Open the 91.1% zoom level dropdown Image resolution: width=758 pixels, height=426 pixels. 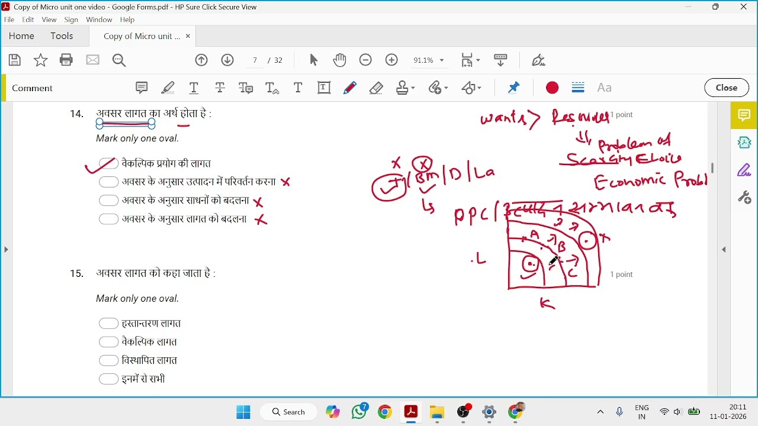coord(429,60)
